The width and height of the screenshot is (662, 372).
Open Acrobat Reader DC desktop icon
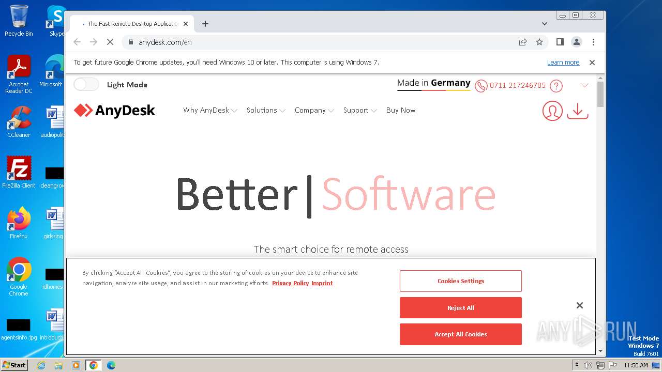19,74
